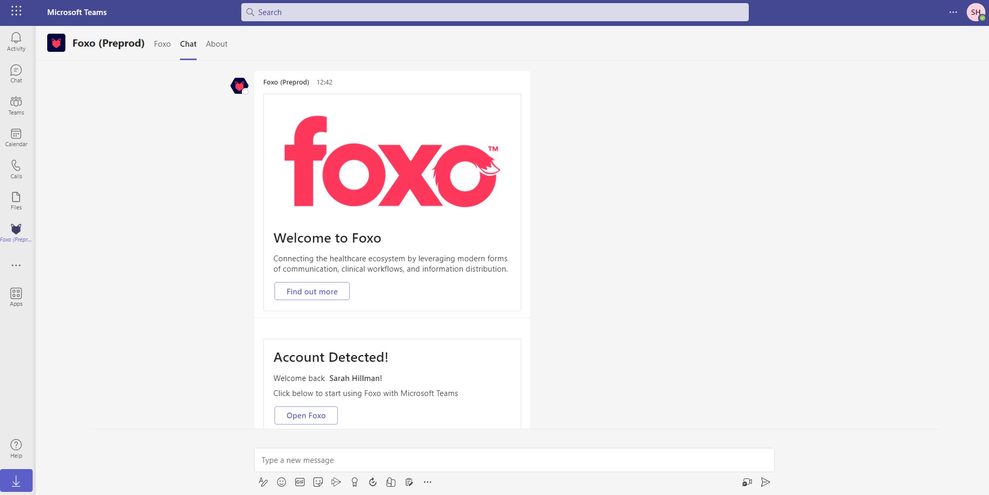Open the About tab
The height and width of the screenshot is (495, 989).
[217, 44]
